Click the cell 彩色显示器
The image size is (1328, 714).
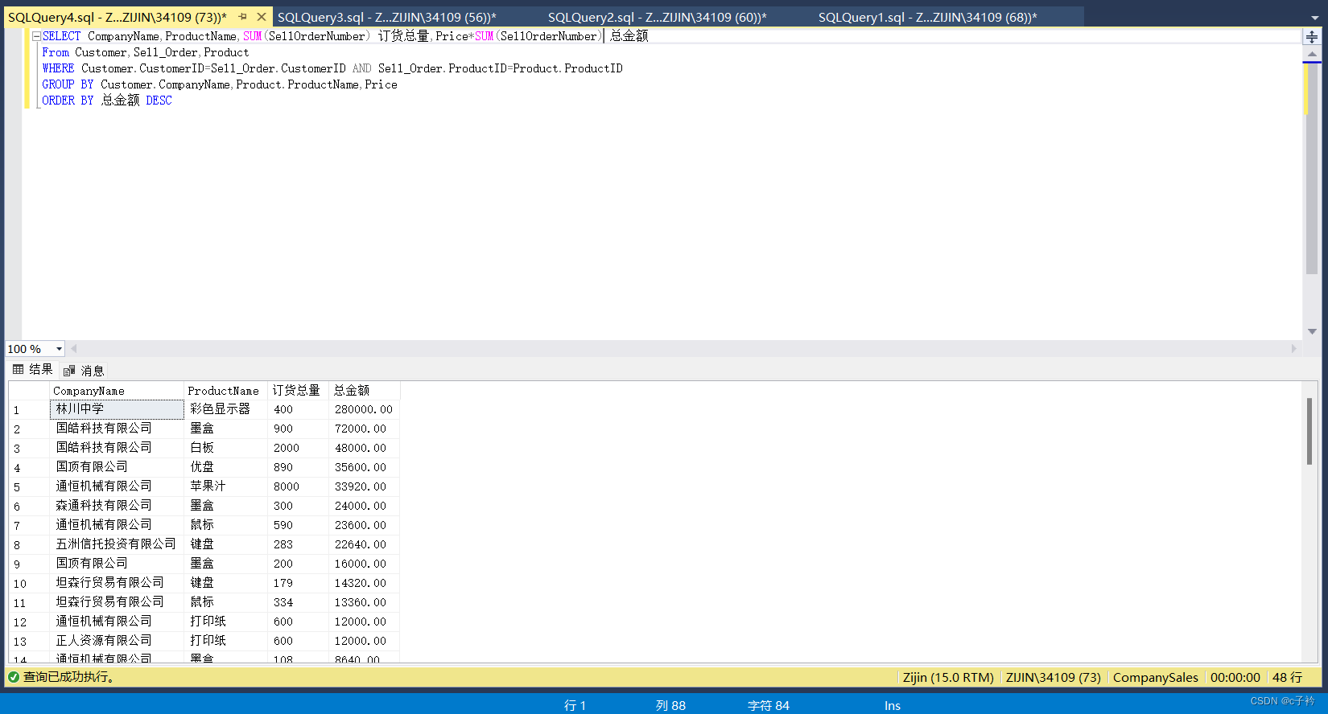[x=226, y=409]
